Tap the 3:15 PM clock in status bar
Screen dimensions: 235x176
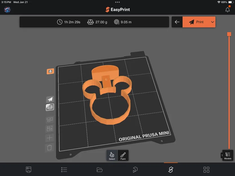pyautogui.click(x=6, y=2)
